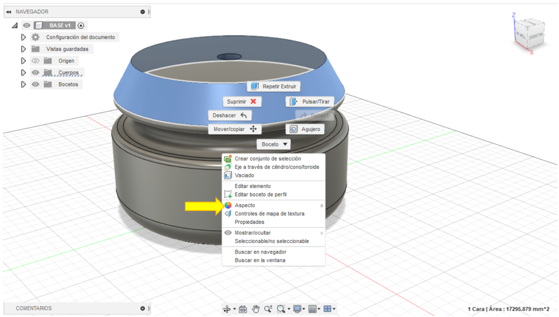Select the Origen tree item label
The height and width of the screenshot is (317, 559).
point(67,61)
